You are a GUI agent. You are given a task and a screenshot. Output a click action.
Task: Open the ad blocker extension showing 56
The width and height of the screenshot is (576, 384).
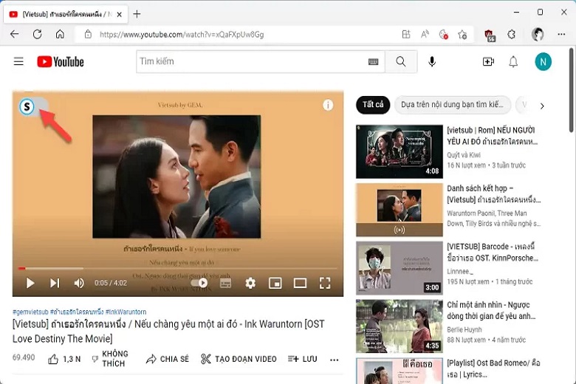pos(490,35)
